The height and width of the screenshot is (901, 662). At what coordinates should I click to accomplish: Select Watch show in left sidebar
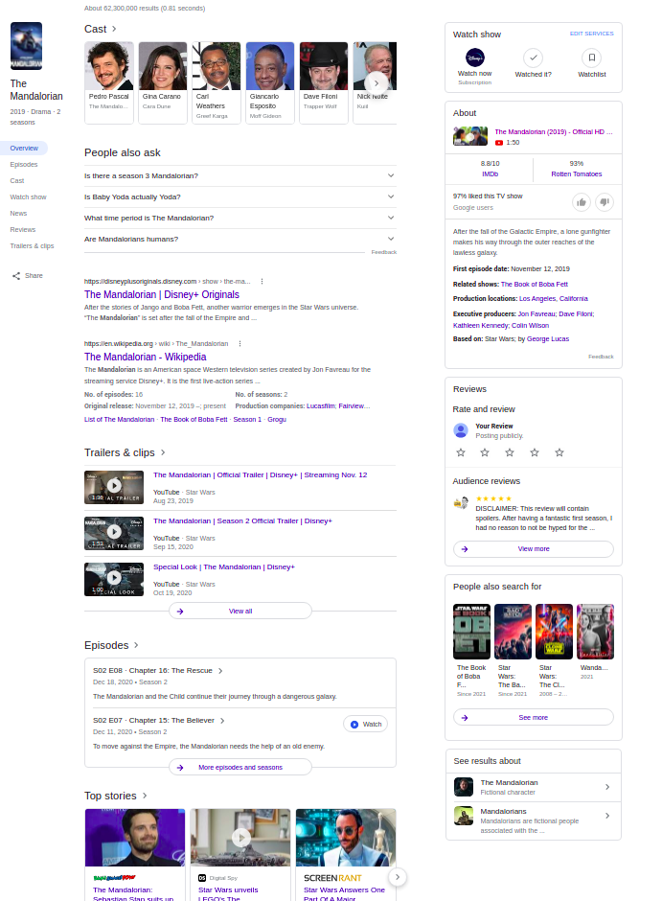28,197
